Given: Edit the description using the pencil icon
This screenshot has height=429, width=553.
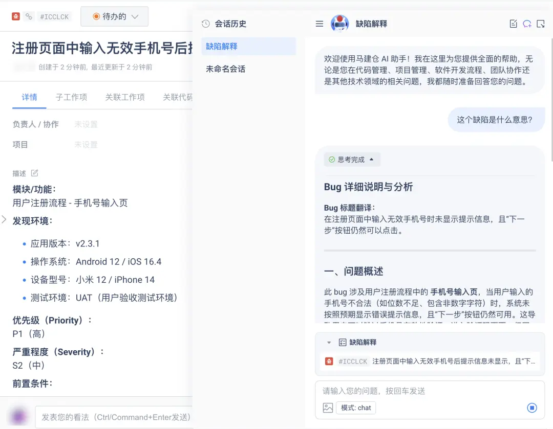Looking at the screenshot, I should [35, 173].
